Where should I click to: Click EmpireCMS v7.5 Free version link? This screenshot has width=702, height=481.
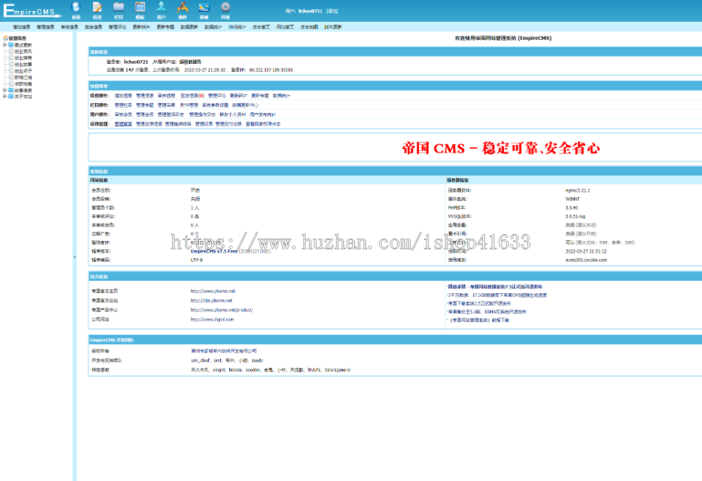coord(214,252)
